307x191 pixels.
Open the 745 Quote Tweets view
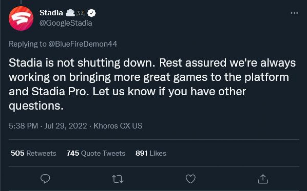[96, 153]
